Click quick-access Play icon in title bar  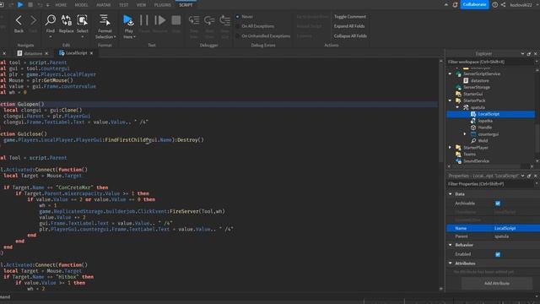click(20, 4)
